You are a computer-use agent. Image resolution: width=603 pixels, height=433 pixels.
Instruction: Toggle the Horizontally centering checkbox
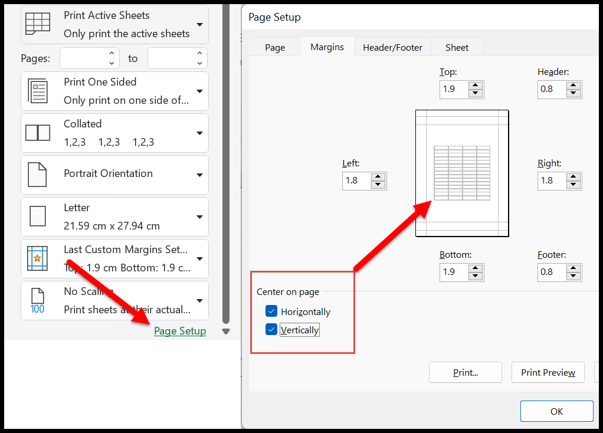pos(271,311)
